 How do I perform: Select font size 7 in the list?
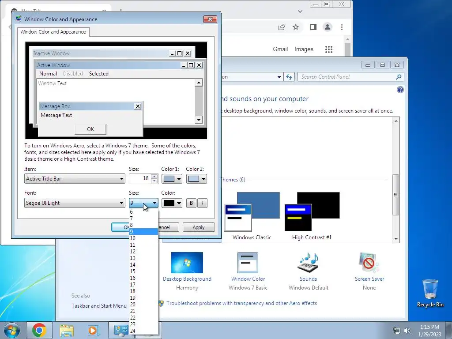pos(143,218)
